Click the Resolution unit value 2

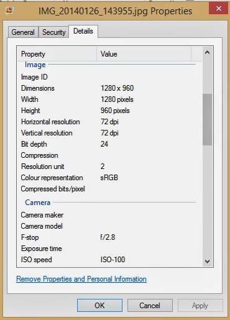pyautogui.click(x=103, y=167)
